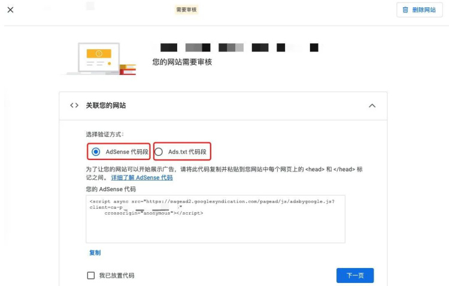Click the blue 下一页 button

355,275
